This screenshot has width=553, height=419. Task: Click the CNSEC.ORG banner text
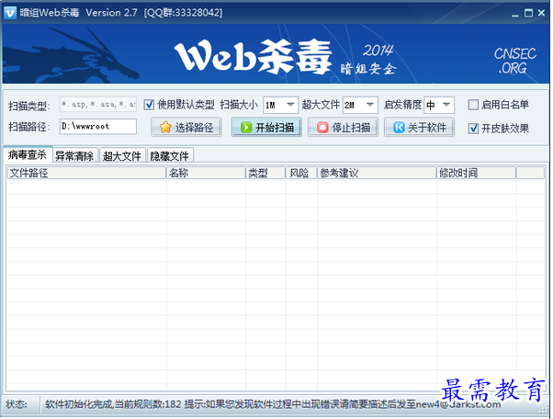[x=514, y=61]
